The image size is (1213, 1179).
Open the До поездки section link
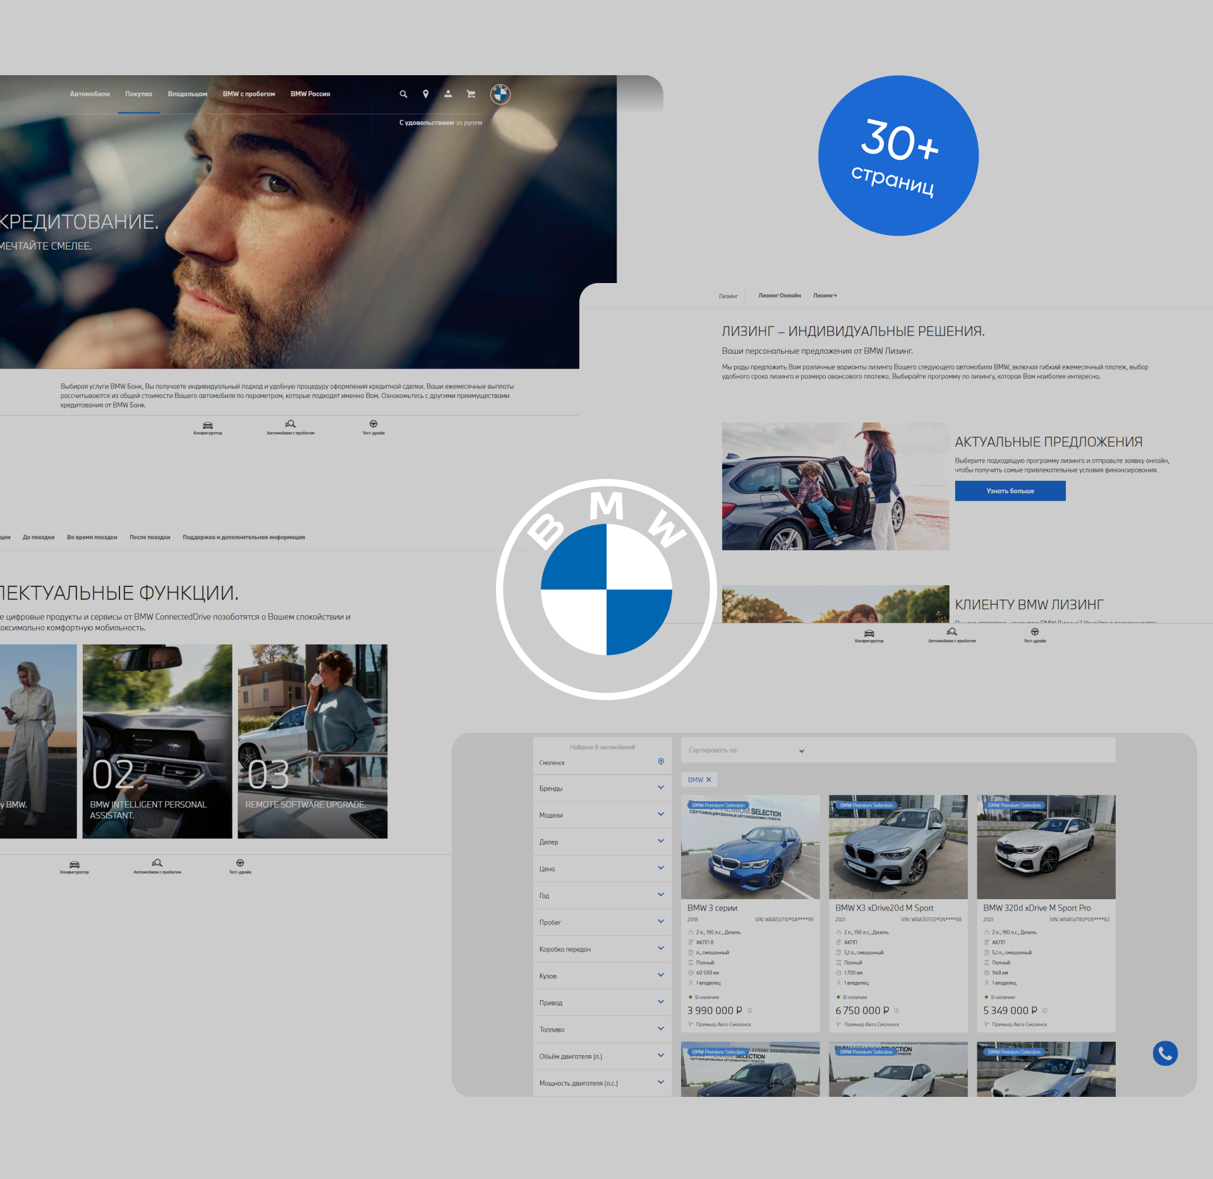(39, 537)
